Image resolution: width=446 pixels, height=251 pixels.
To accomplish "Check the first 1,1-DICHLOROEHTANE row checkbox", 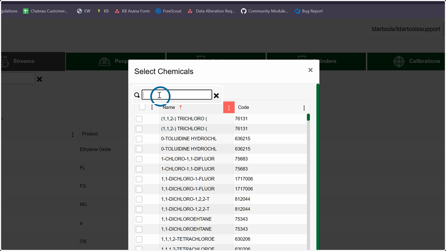I will tap(139, 219).
